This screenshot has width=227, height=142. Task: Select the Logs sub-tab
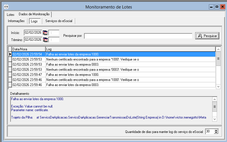pos(34,21)
